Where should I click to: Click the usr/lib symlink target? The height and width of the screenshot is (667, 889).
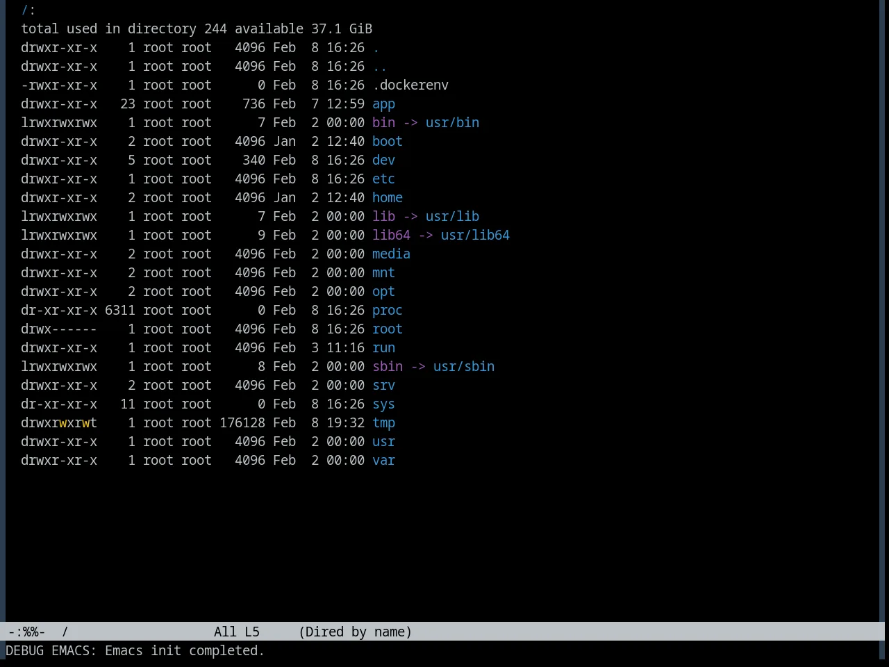452,217
